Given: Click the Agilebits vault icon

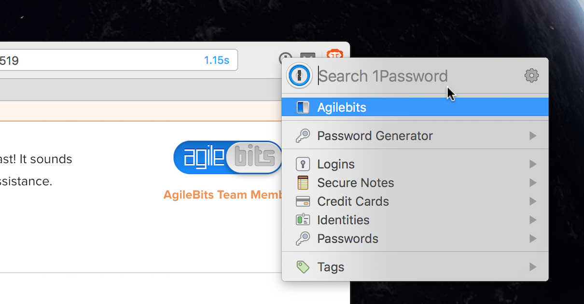Looking at the screenshot, I should [303, 107].
